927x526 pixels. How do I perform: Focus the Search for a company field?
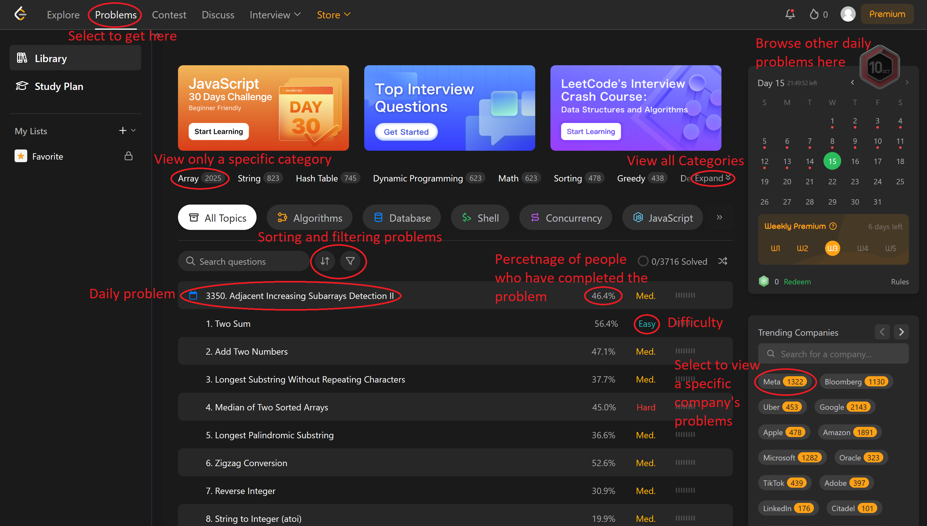click(833, 353)
